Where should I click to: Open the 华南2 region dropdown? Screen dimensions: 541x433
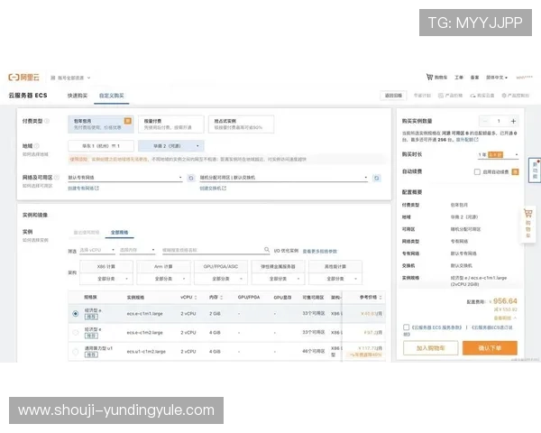(170, 146)
